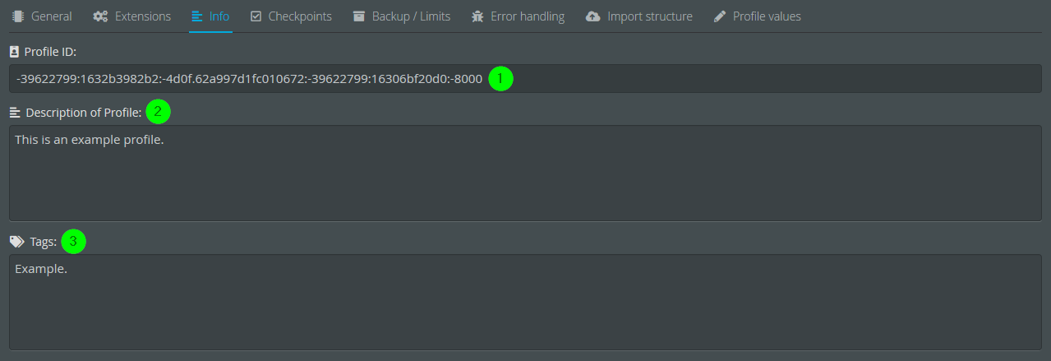
Task: Click the gears icon for Extensions
Action: tap(100, 16)
